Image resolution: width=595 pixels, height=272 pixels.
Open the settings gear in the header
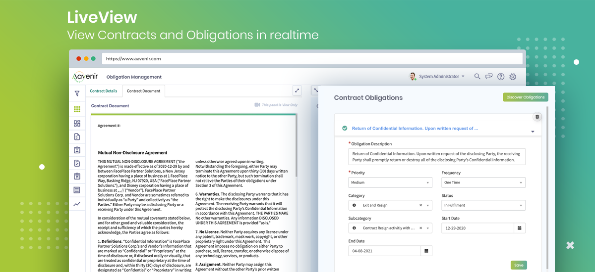[513, 77]
